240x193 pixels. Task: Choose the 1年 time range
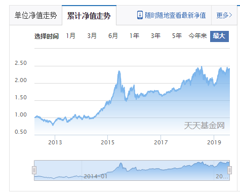[134, 36]
